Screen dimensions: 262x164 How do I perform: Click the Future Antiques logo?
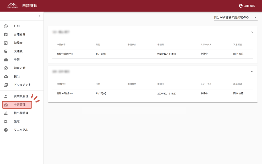12,6
